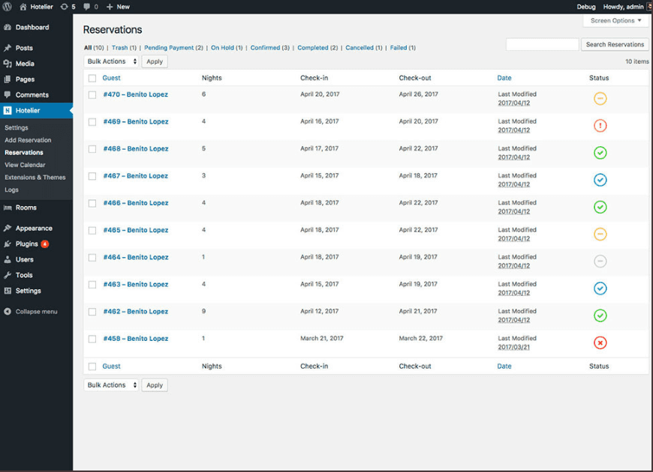Check the box for reservation #463

point(92,285)
